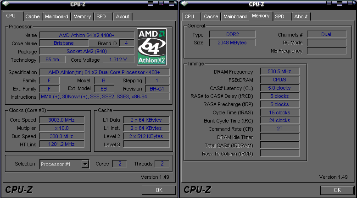The image size is (357, 198).
Task: Select Memory tab in right window
Action: [x=261, y=16]
